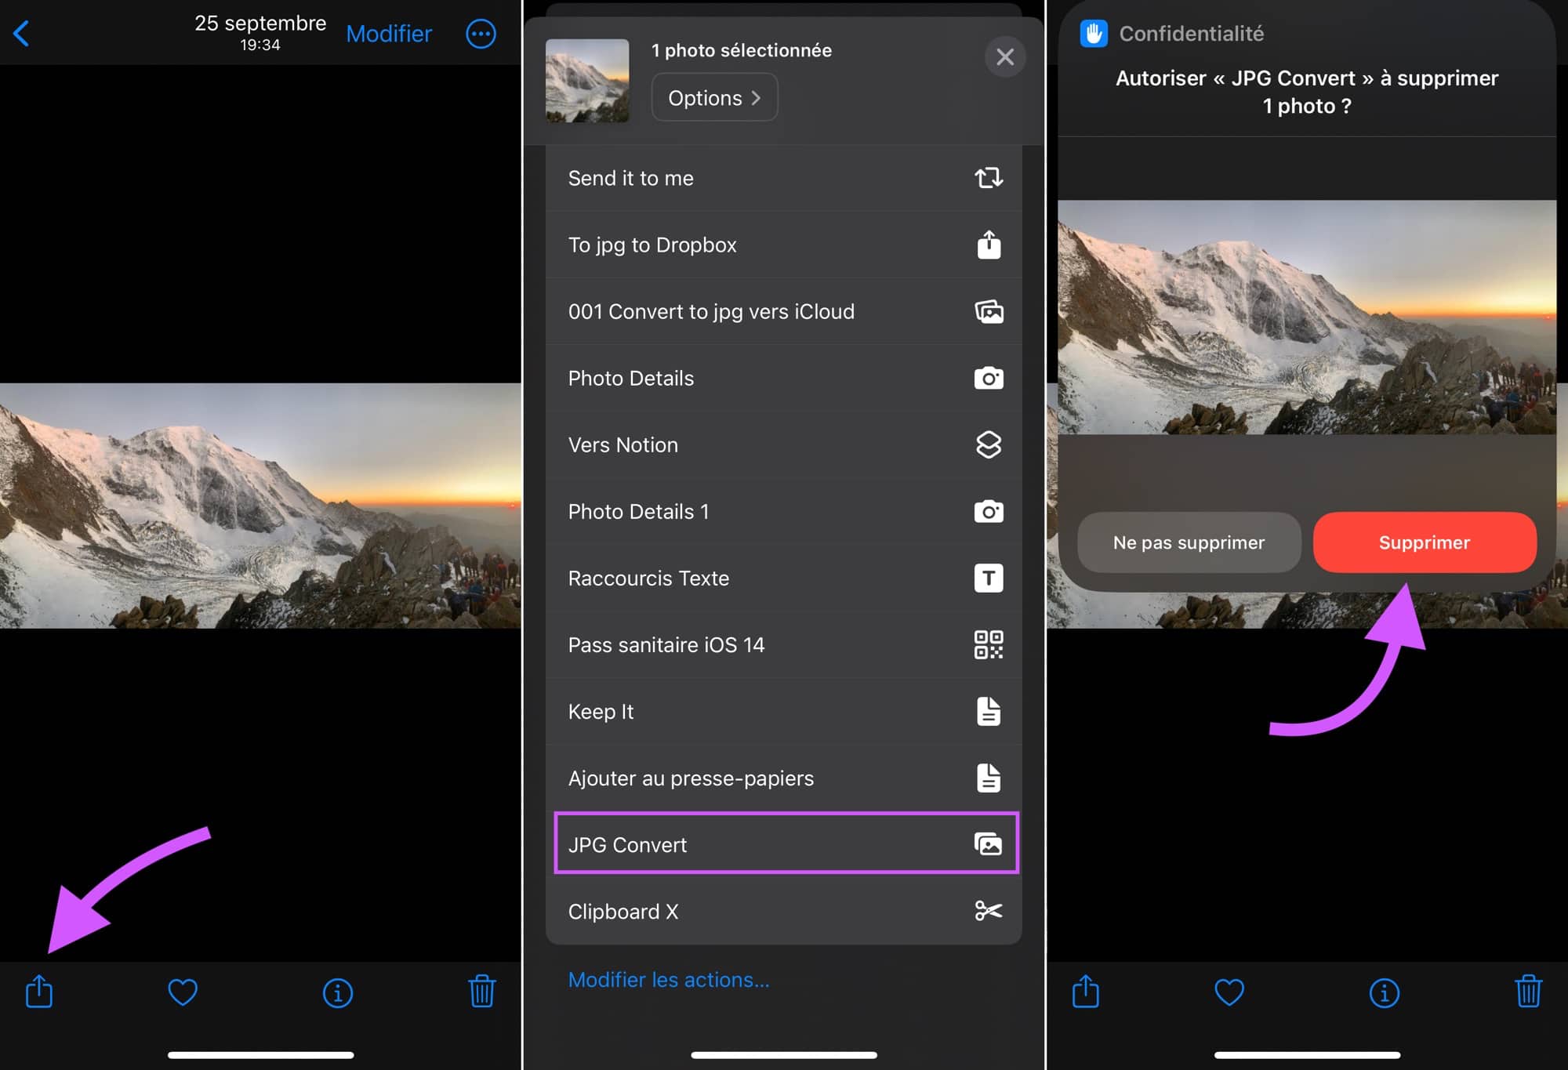Tap the Confidentialité hand icon
1568x1070 pixels.
pyautogui.click(x=1094, y=34)
